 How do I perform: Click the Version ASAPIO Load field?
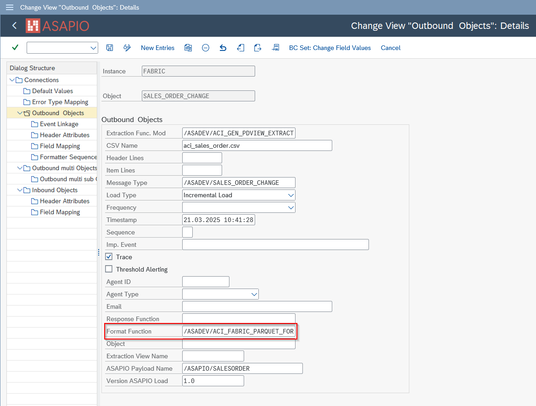tap(213, 381)
